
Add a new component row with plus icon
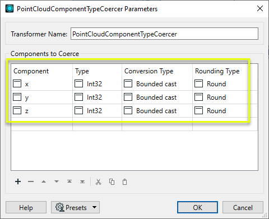18,181
